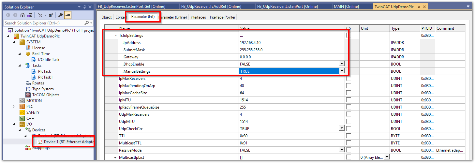This screenshot has width=475, height=163.
Task: Expand the PLC node in the tree
Action: [14, 107]
